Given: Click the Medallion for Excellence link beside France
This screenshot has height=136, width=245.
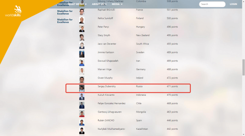Looking at the screenshot, I should [x=65, y=12].
